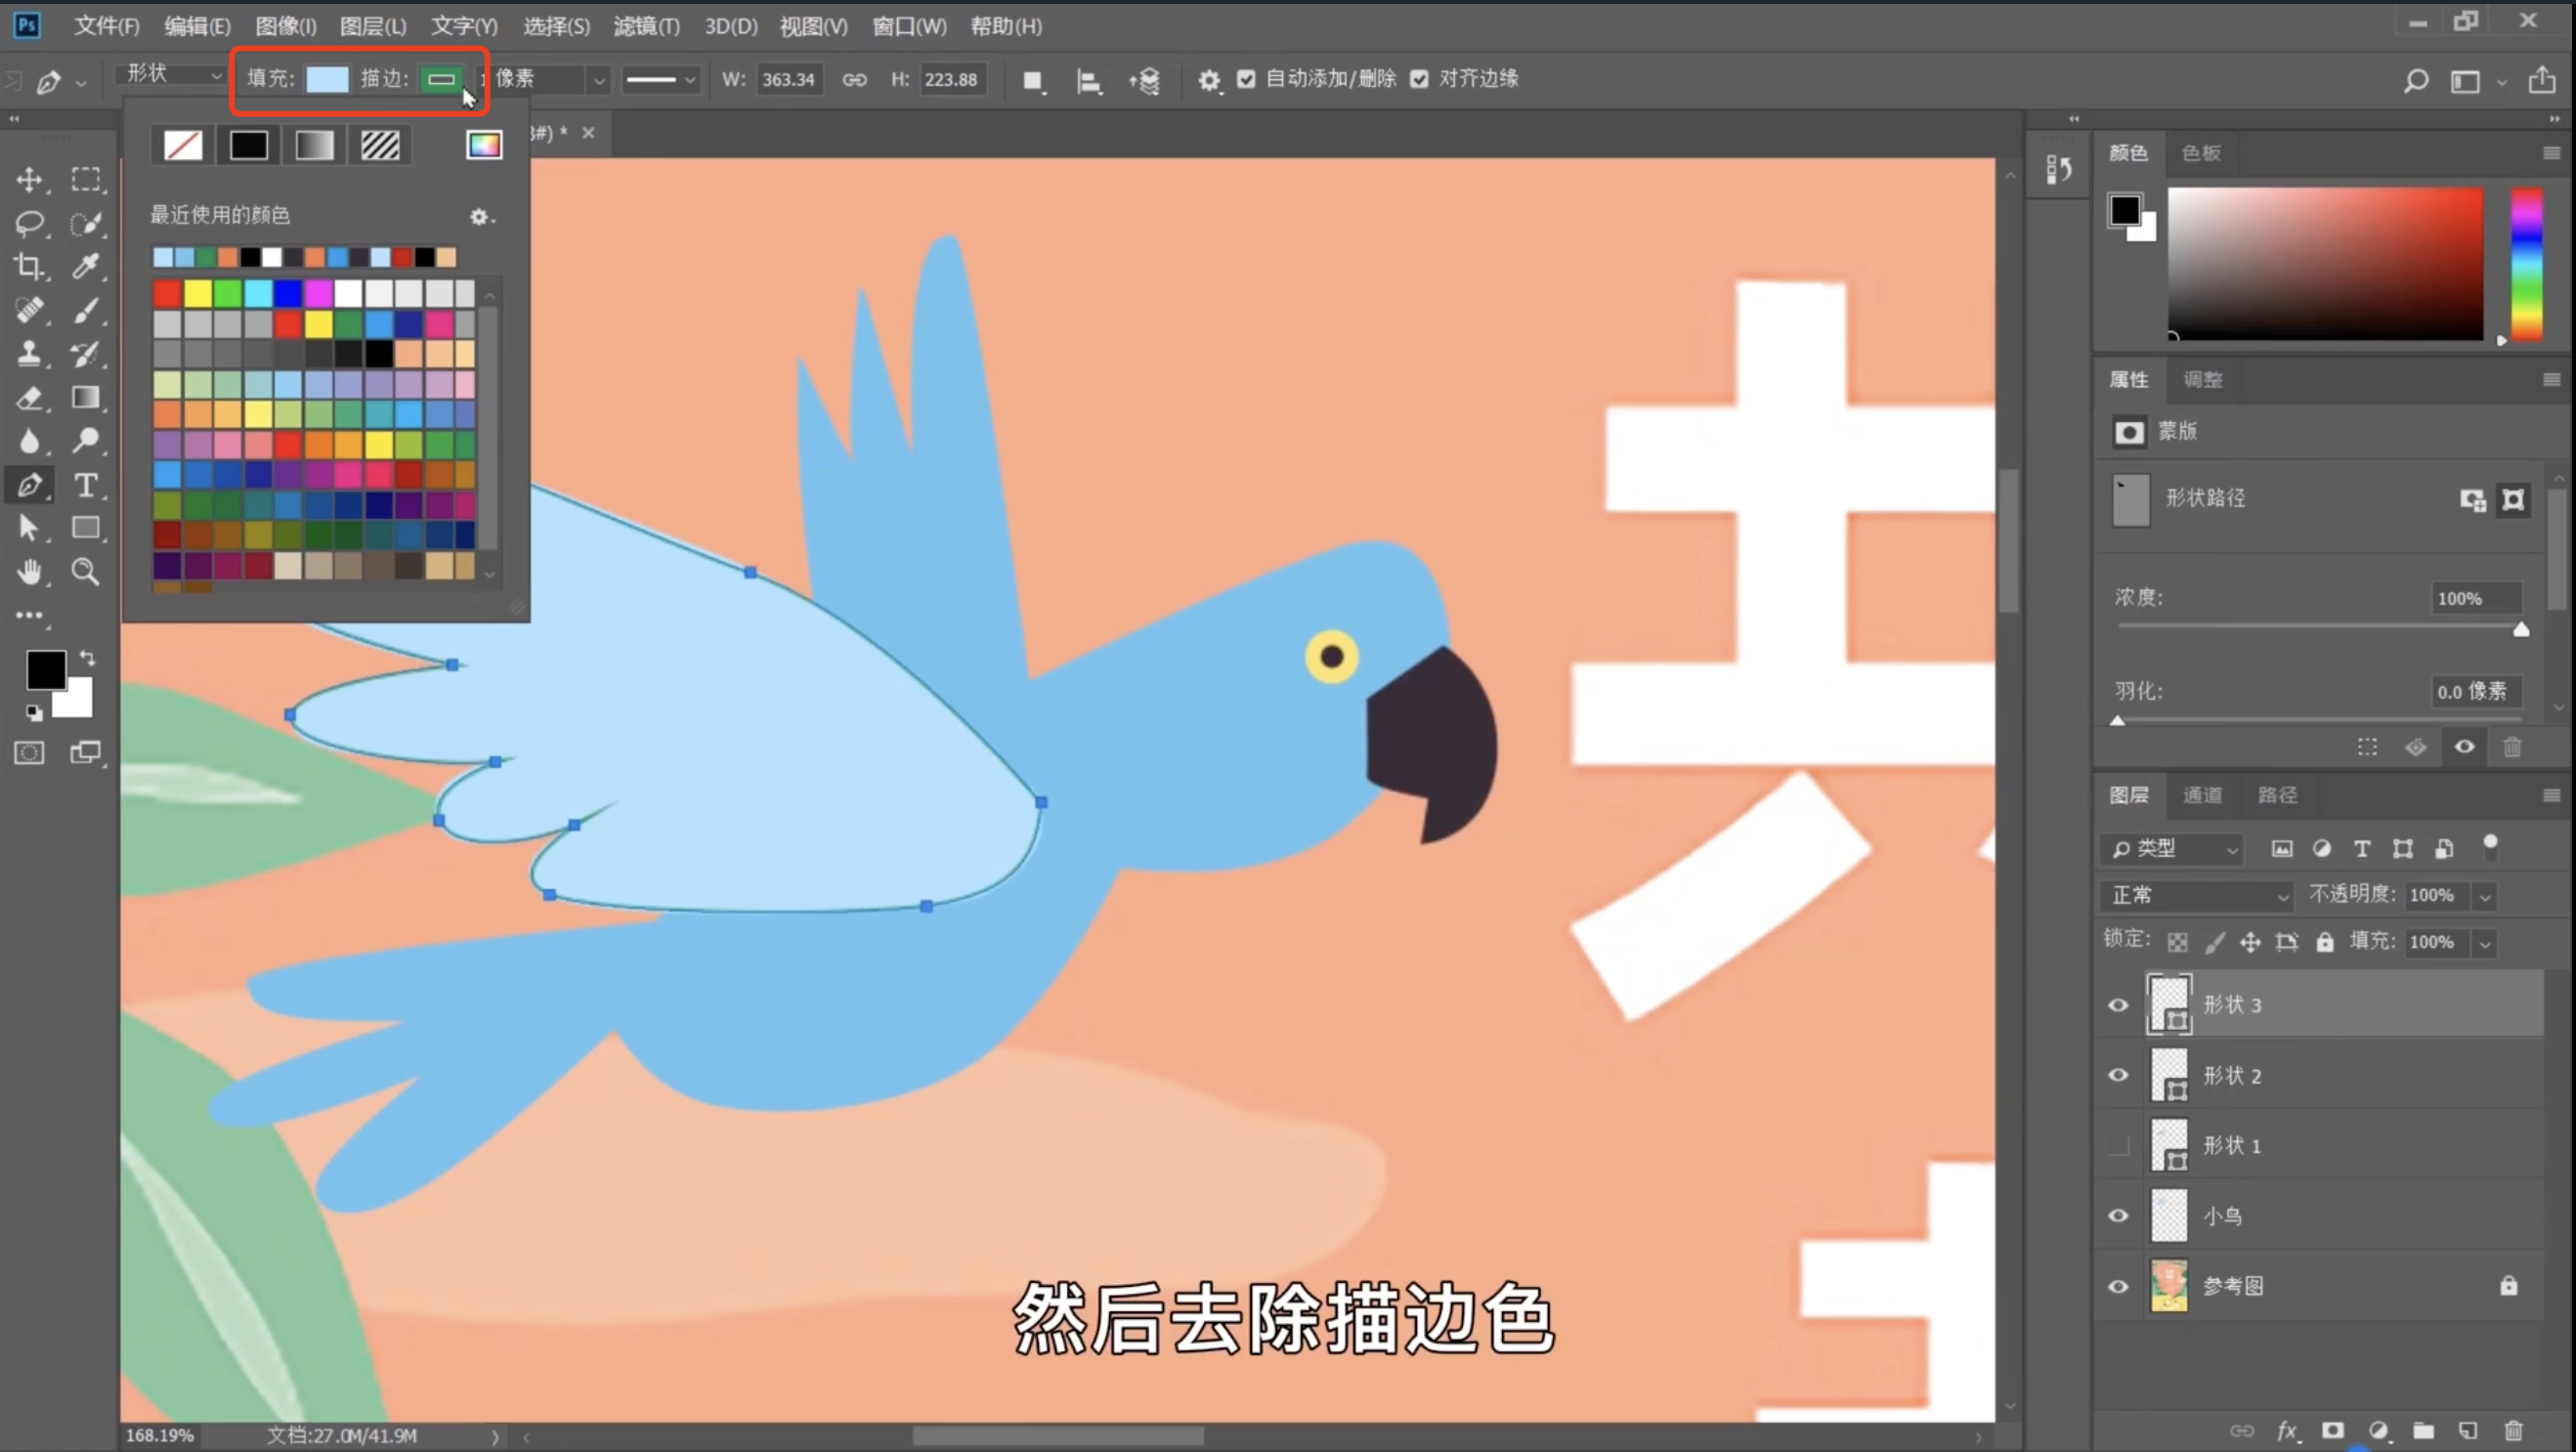Open the 滤镜(T) menu
This screenshot has height=1452, width=2576.
[646, 26]
